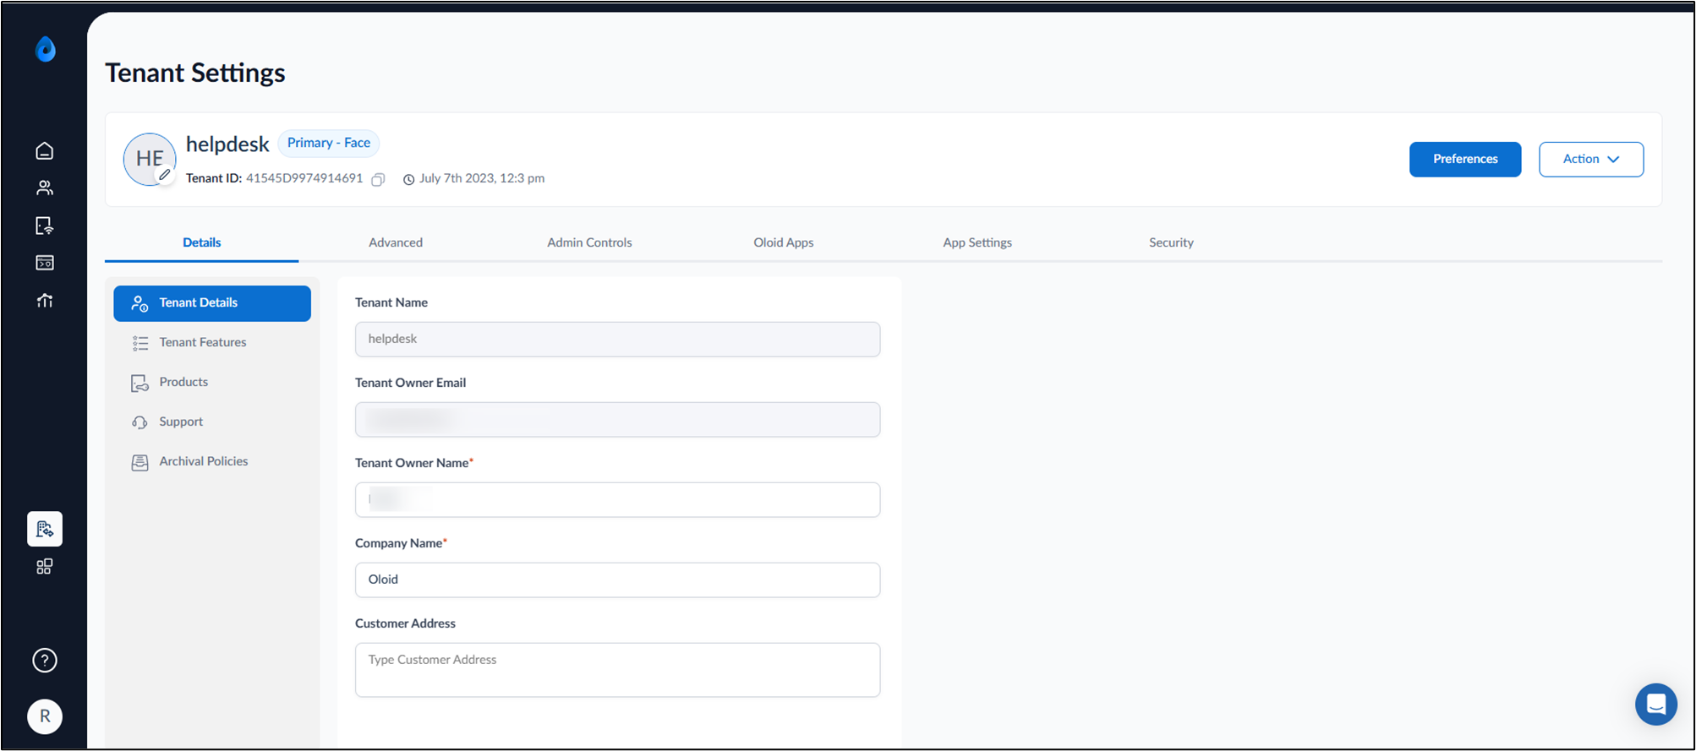The image size is (1696, 751).
Task: Click the Primary - Face badge
Action: click(x=329, y=143)
